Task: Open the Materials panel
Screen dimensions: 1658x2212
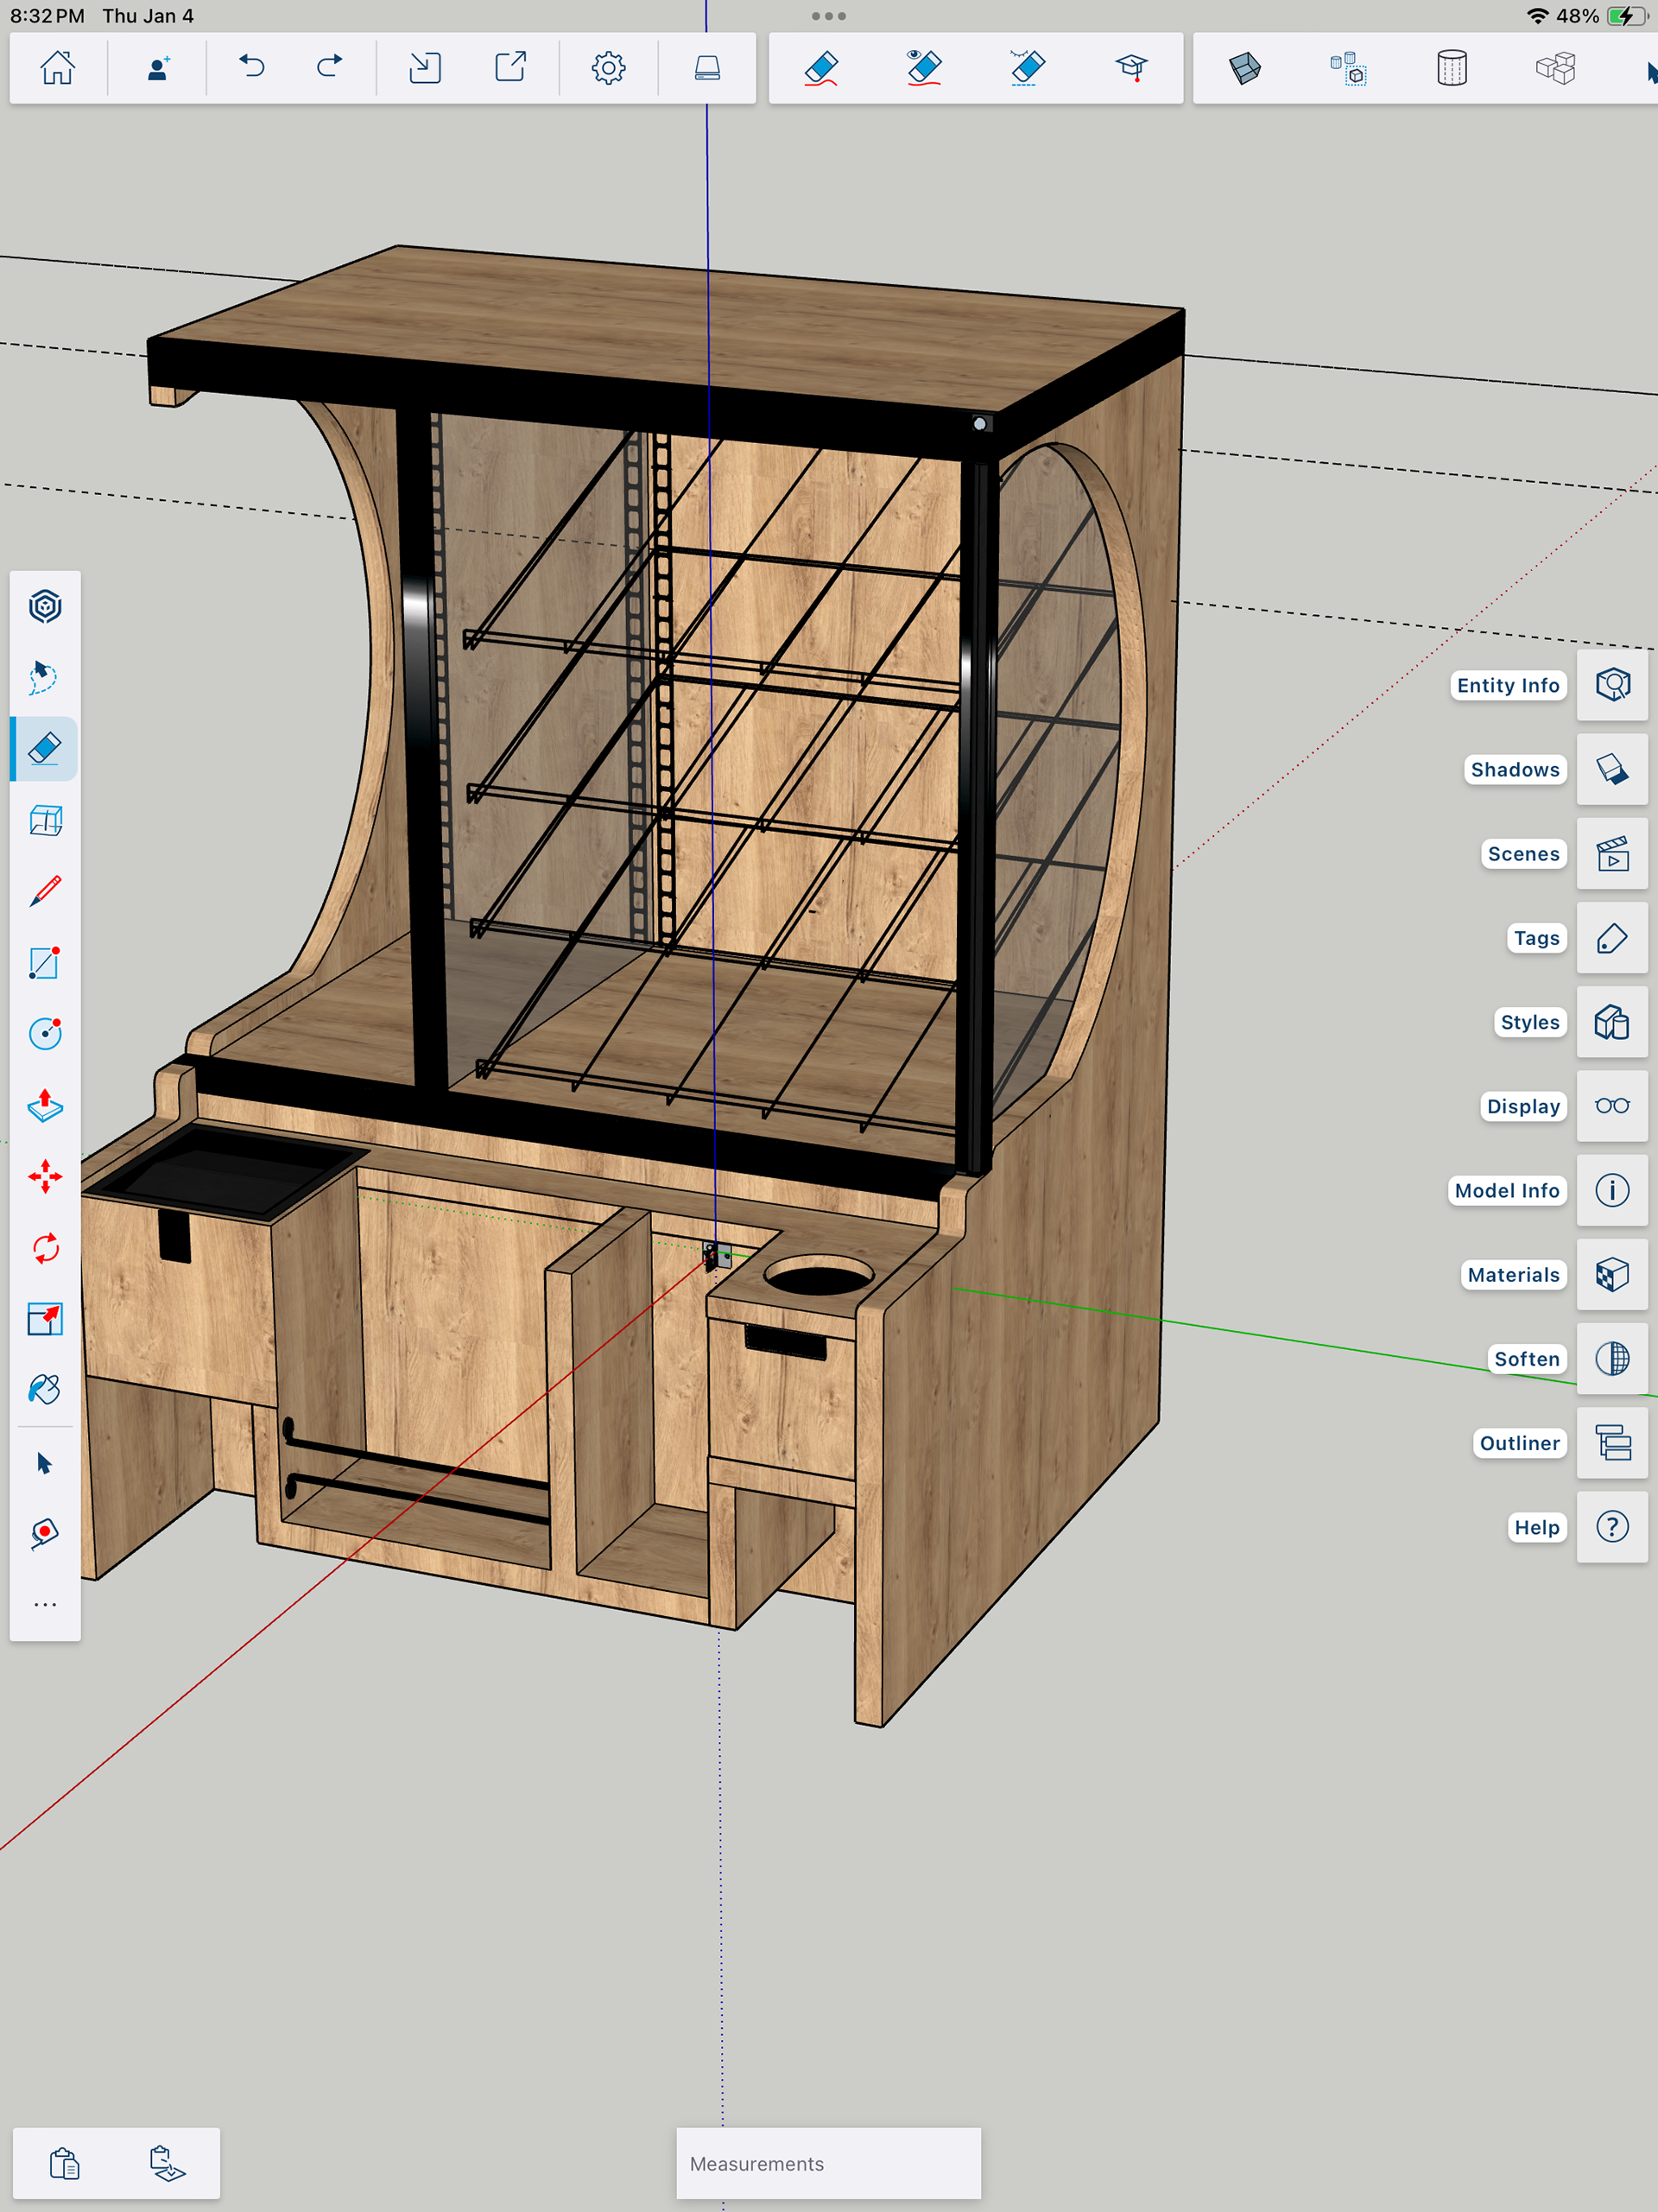Action: (x=1612, y=1275)
